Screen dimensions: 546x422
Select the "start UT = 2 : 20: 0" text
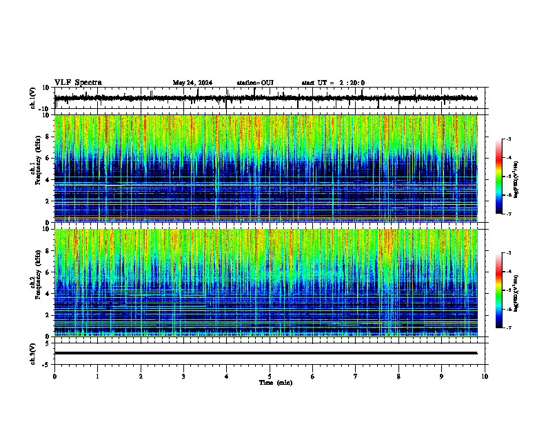333,83
